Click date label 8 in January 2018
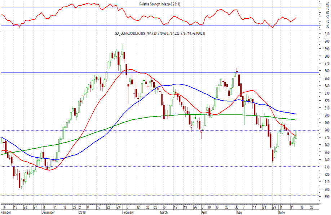331x215 pixels. point(88,207)
